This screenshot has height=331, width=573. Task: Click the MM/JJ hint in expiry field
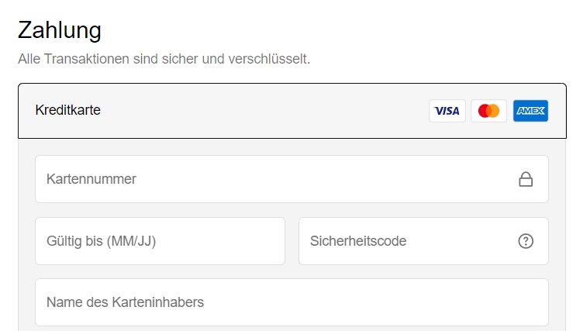pyautogui.click(x=132, y=242)
